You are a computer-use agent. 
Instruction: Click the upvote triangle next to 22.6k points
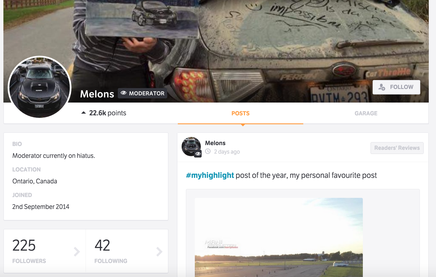pos(84,113)
